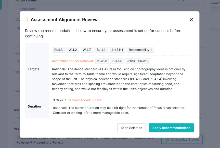This screenshot has height=148, width=220.
Task: Close the Assessment Alignment Review dialog
Action: [x=191, y=20]
